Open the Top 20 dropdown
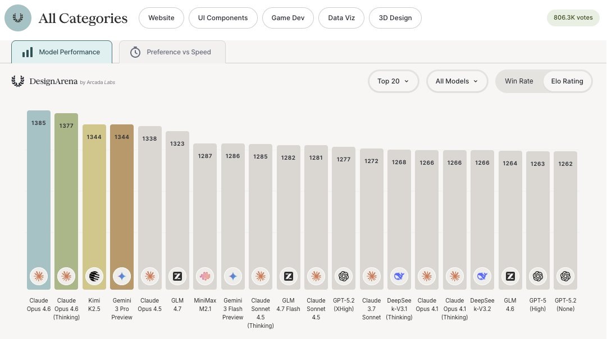Image resolution: width=607 pixels, height=339 pixels. [x=393, y=81]
